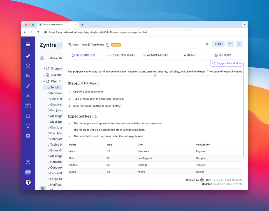
Task: Open the Plans checklist sidebar icon
Action: point(28,76)
